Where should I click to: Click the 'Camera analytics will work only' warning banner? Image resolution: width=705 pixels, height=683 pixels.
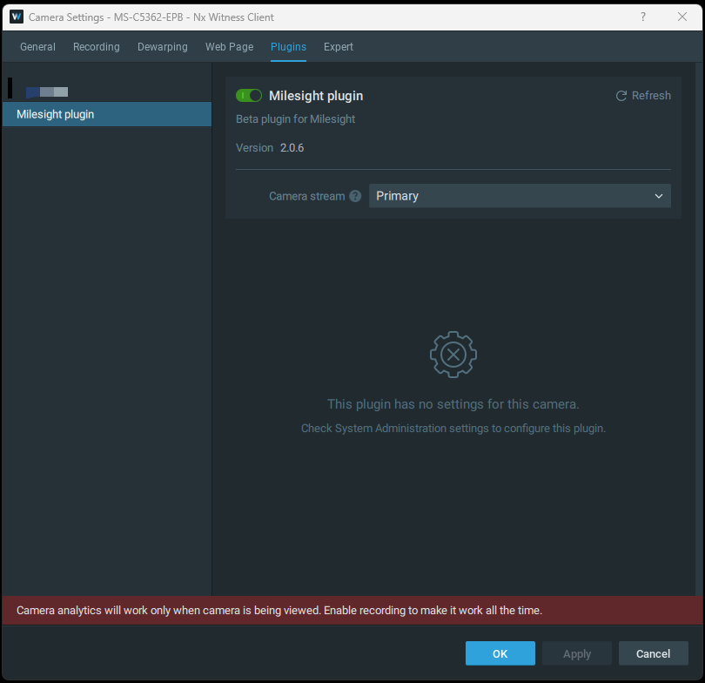(352, 611)
